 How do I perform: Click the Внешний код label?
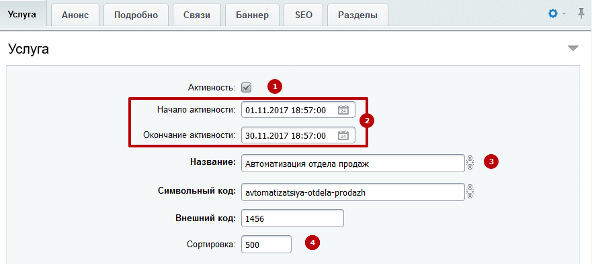[206, 218]
